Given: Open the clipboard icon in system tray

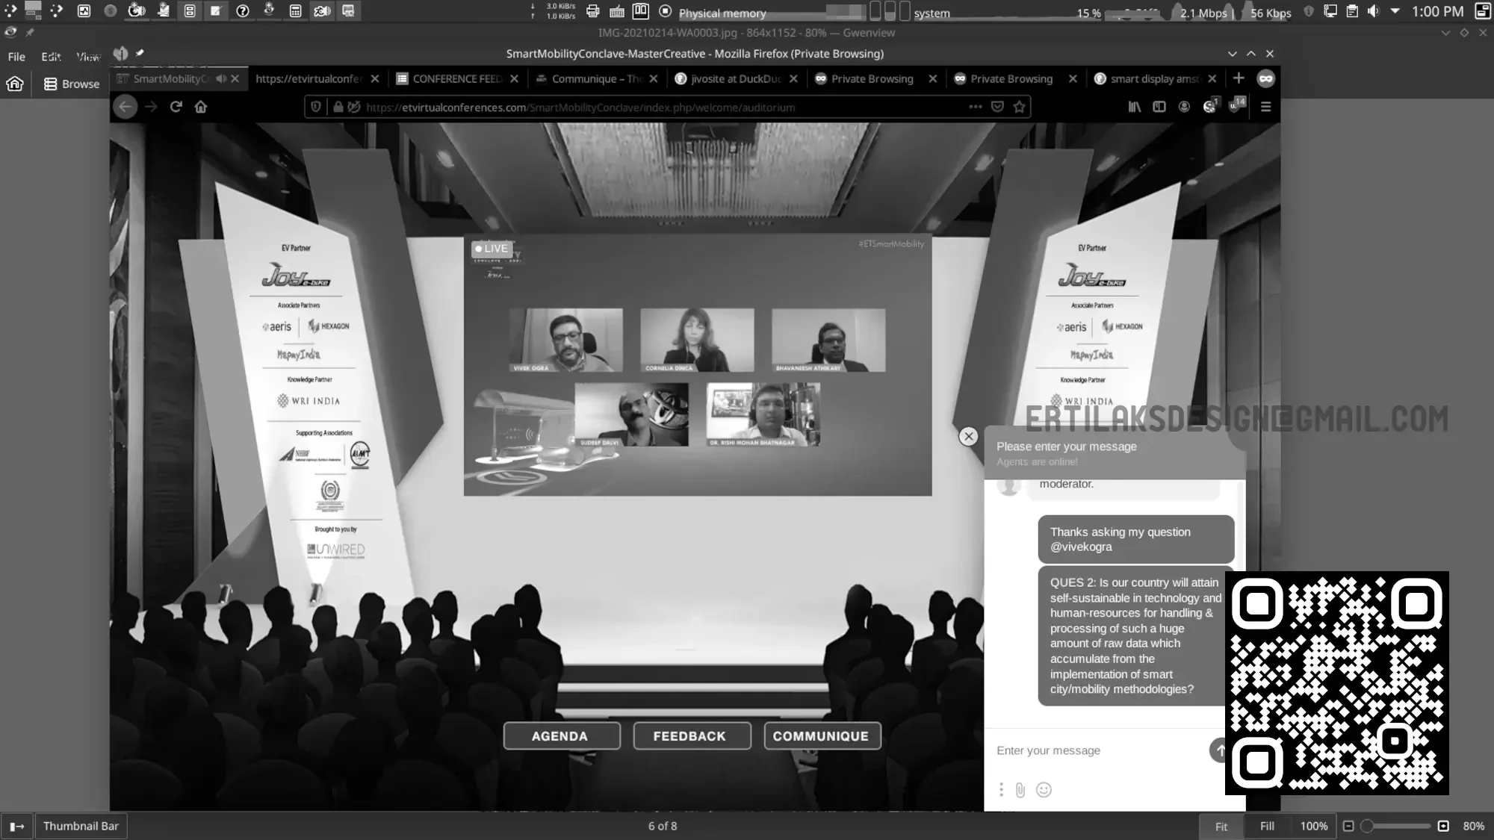Looking at the screenshot, I should click(1352, 11).
